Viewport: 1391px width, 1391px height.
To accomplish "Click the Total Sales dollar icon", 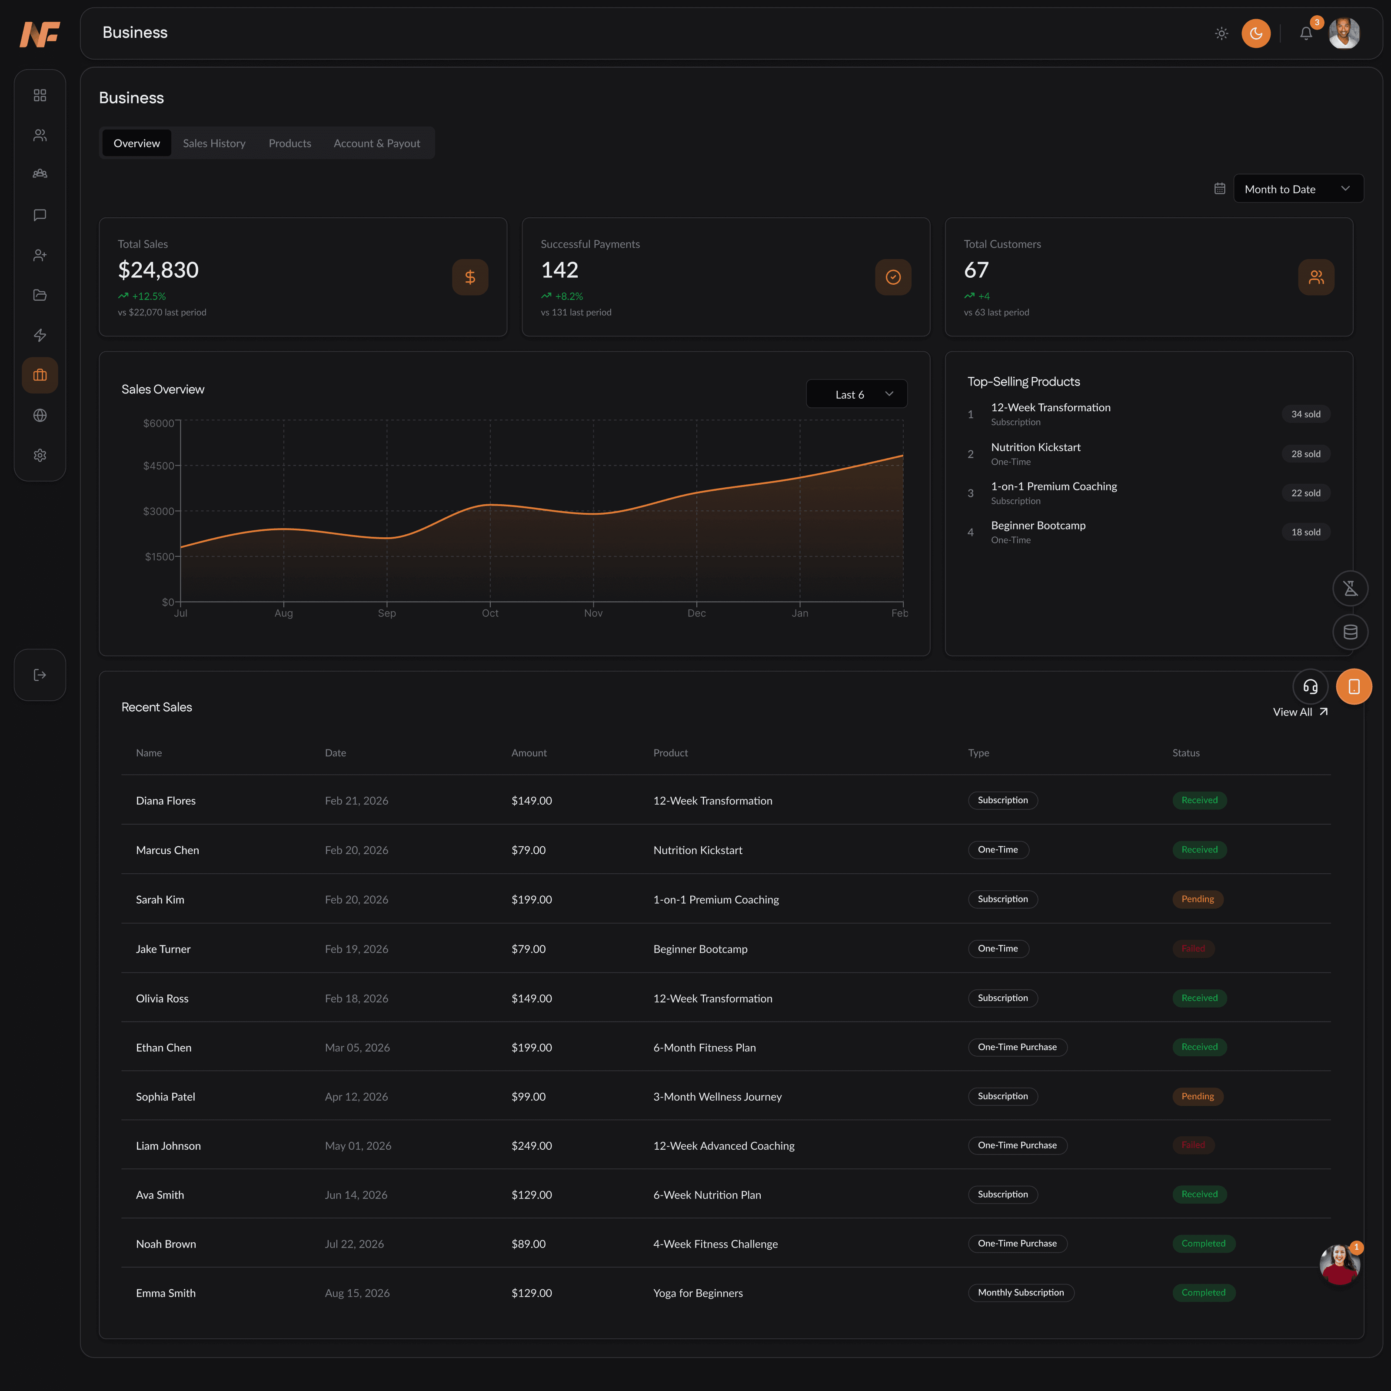I will [x=470, y=277].
